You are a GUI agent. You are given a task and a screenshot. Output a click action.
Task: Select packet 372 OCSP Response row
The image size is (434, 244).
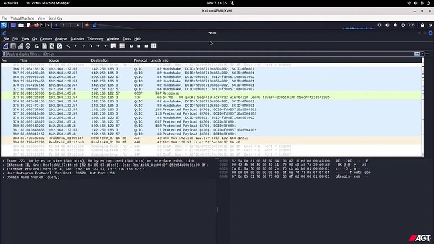[x=212, y=93]
